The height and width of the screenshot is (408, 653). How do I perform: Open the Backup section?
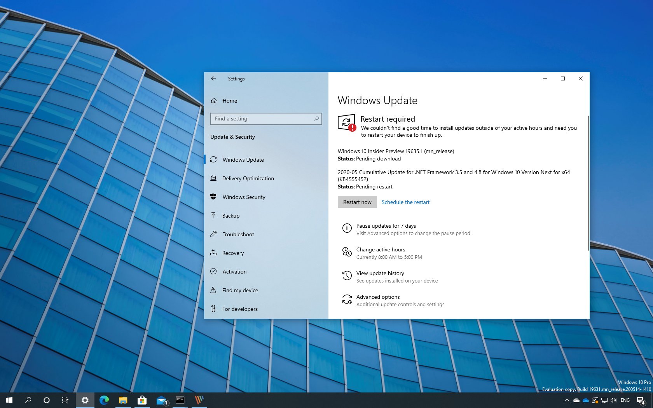coord(230,216)
